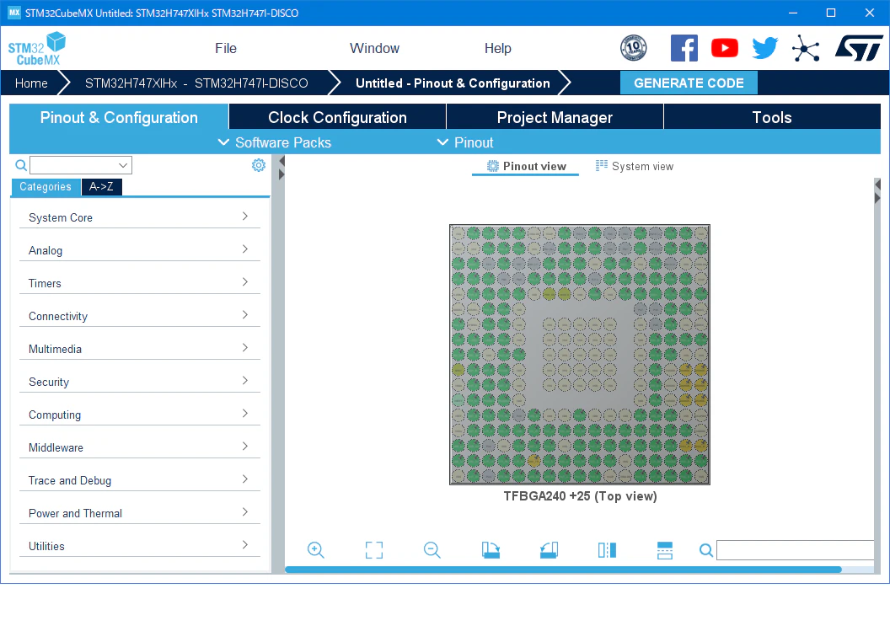Screen dimensions: 890x626
Task: Click the pin search input field
Action: click(x=796, y=550)
